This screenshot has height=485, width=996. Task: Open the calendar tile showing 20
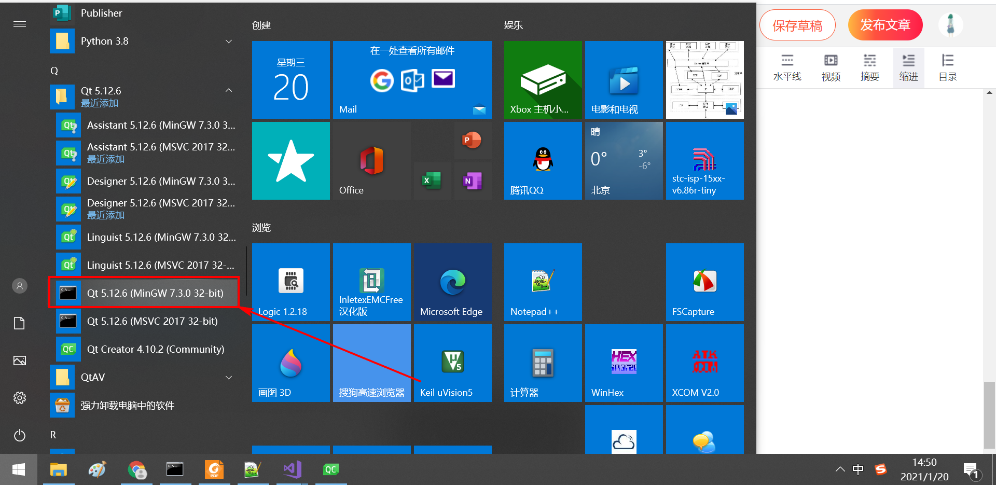(291, 80)
